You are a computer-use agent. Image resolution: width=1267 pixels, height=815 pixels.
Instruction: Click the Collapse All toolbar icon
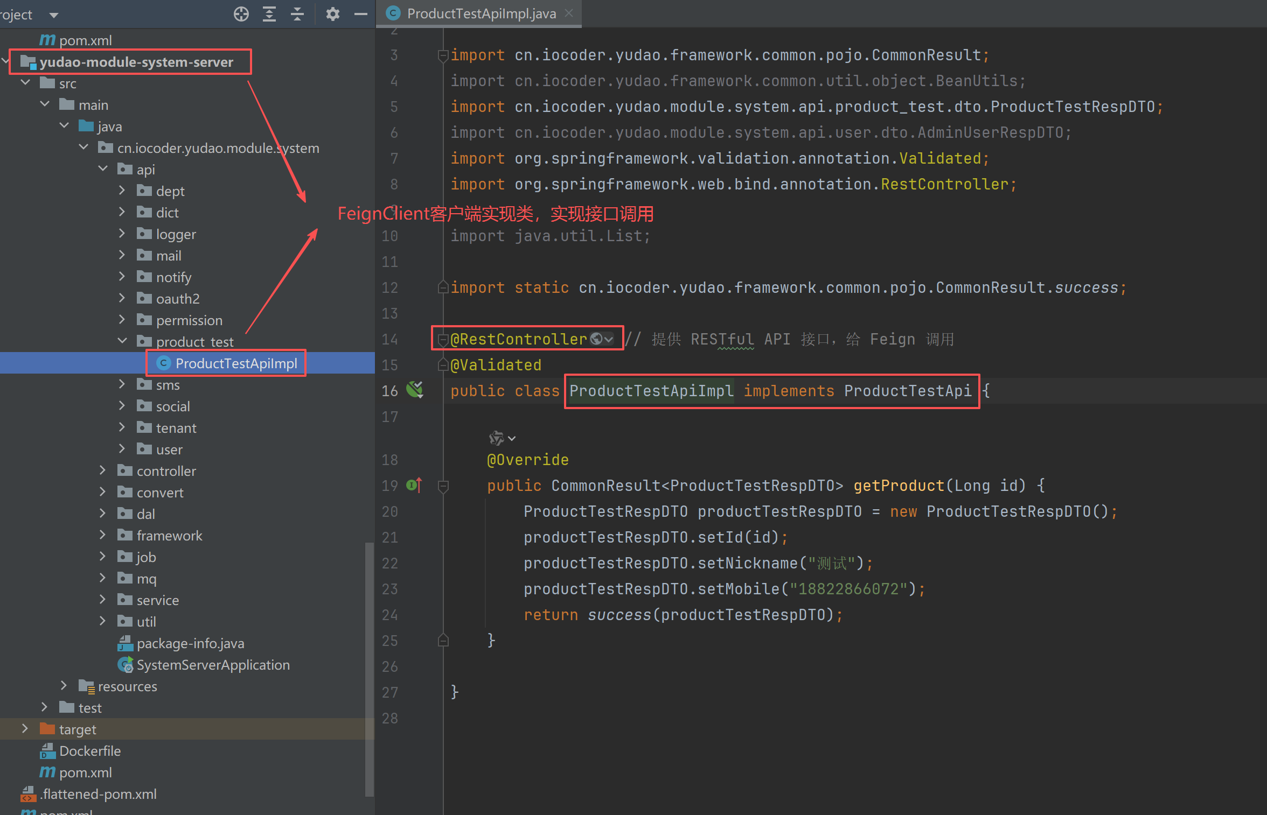click(x=297, y=14)
